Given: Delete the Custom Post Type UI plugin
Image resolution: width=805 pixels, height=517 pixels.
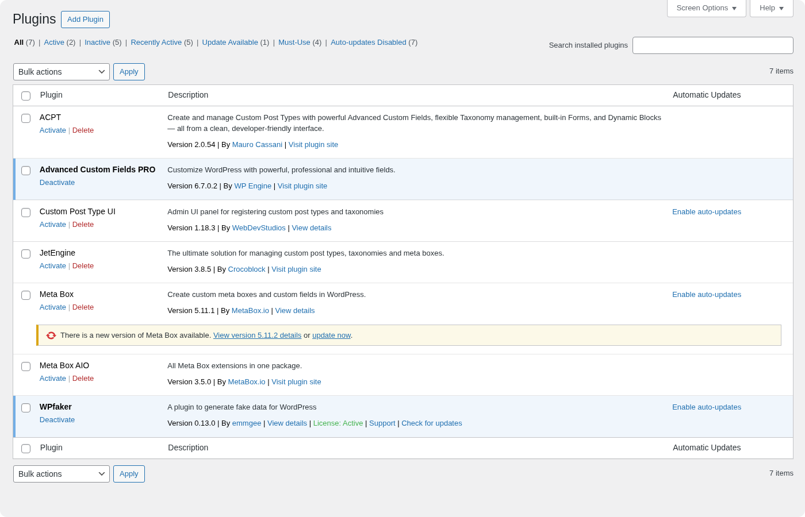Looking at the screenshot, I should click(83, 224).
